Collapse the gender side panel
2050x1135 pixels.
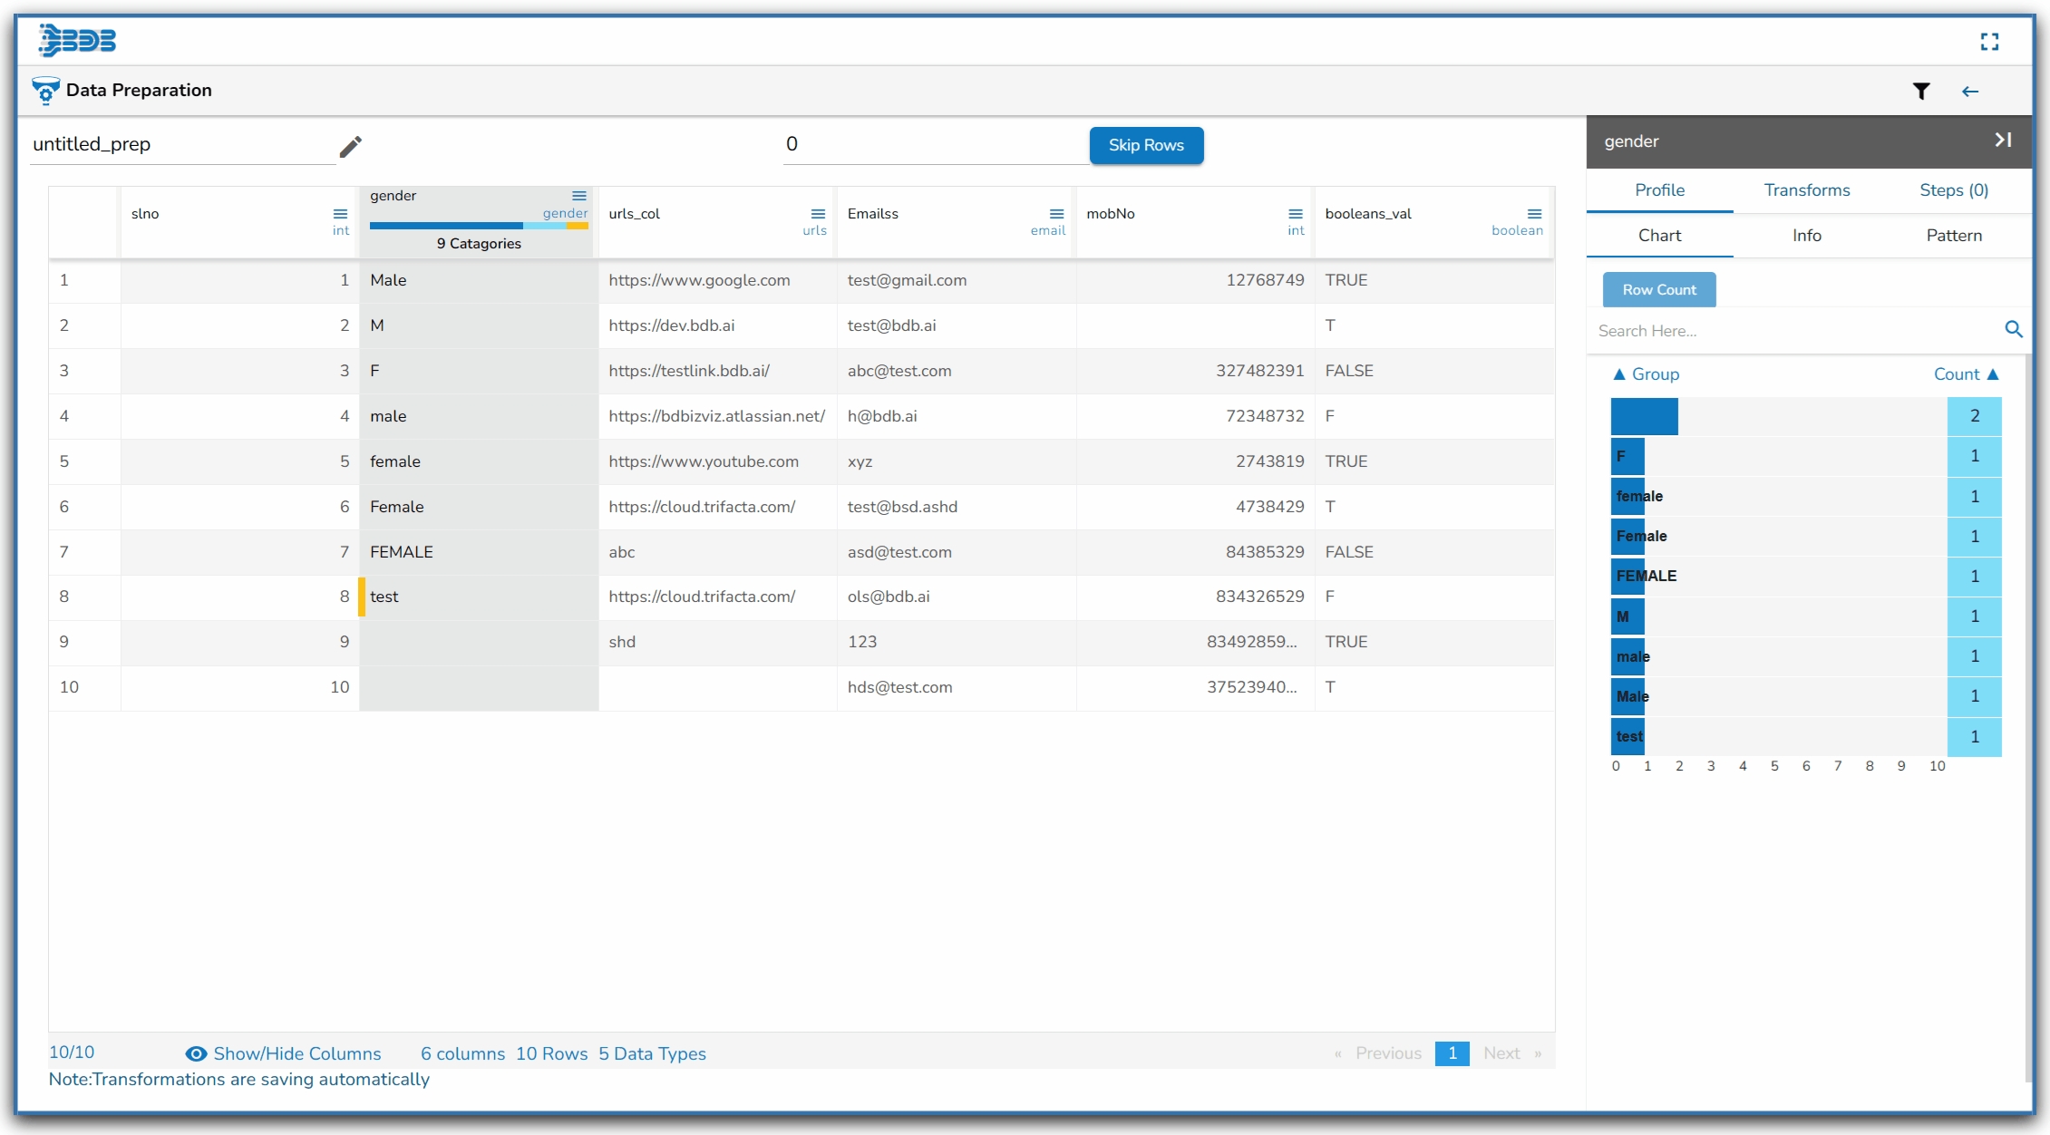[2003, 140]
